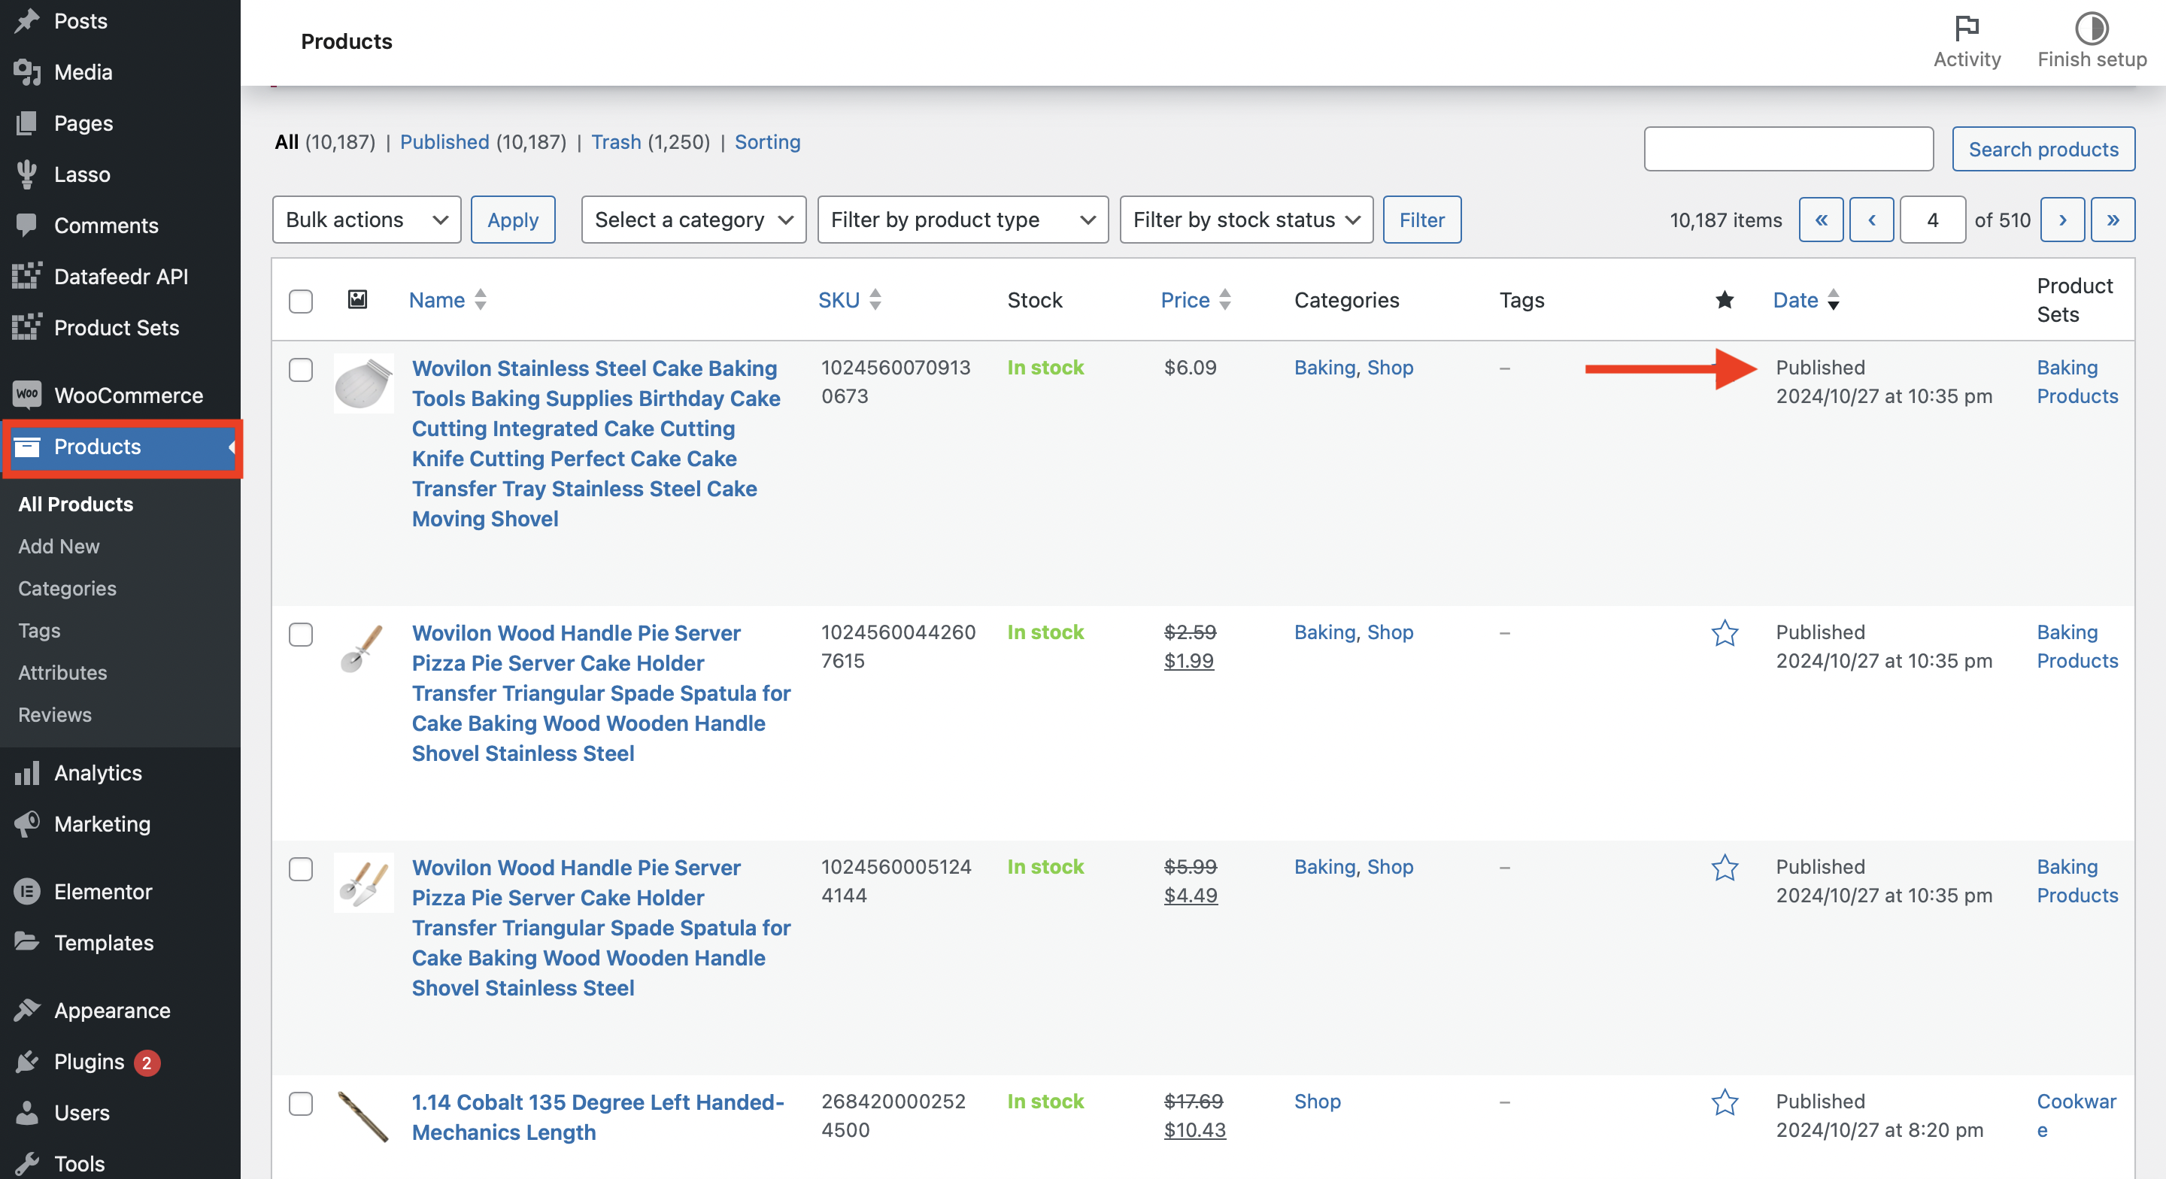Open the Filter by product type dropdown

pyautogui.click(x=963, y=220)
